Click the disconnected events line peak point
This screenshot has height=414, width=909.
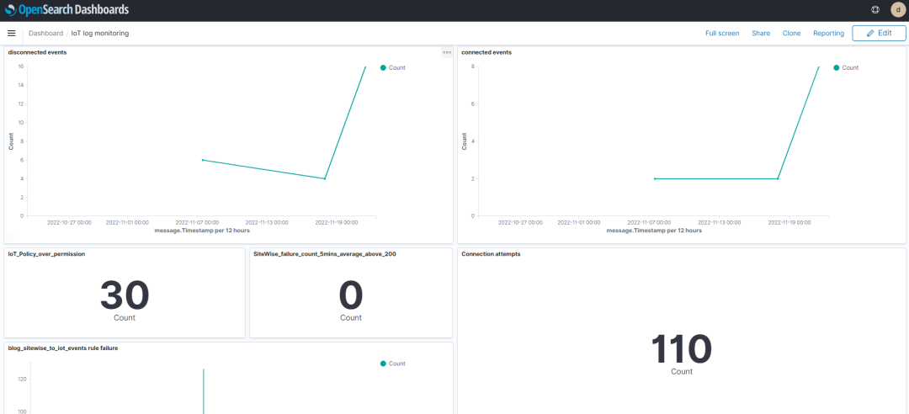tap(365, 66)
